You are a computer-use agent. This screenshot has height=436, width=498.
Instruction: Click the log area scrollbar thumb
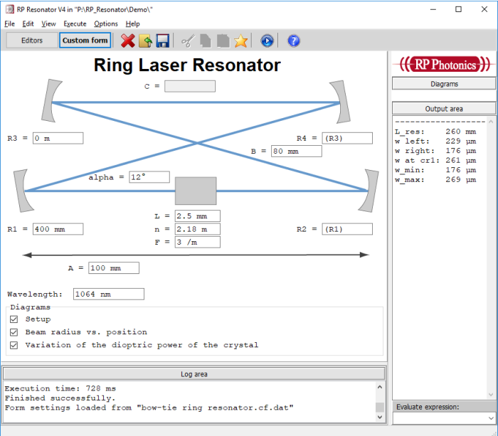coord(380,407)
